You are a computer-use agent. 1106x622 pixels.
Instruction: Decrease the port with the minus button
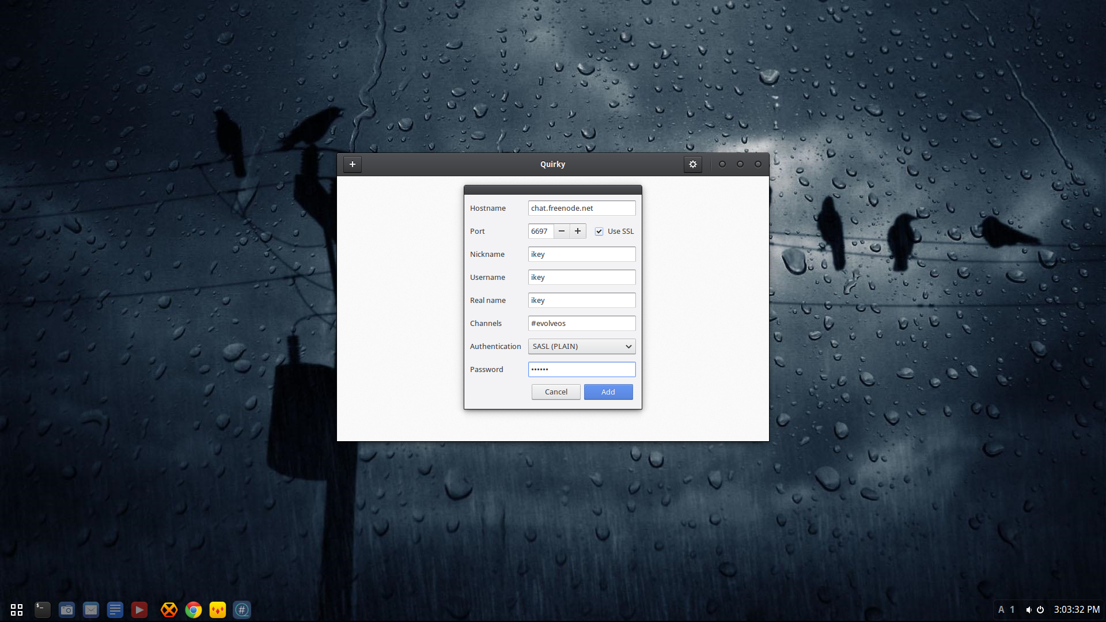[x=562, y=231]
